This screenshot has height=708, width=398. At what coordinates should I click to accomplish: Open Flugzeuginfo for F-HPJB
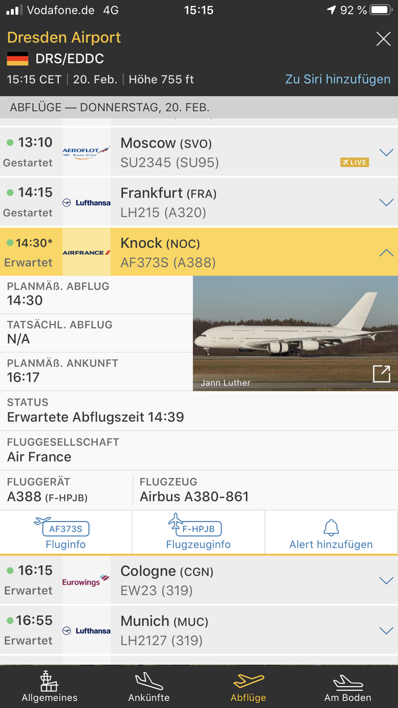click(198, 532)
